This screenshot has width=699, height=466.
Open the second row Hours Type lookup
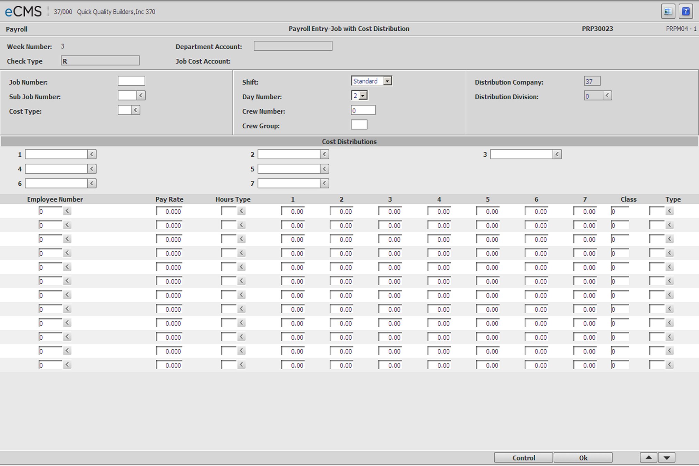click(242, 225)
